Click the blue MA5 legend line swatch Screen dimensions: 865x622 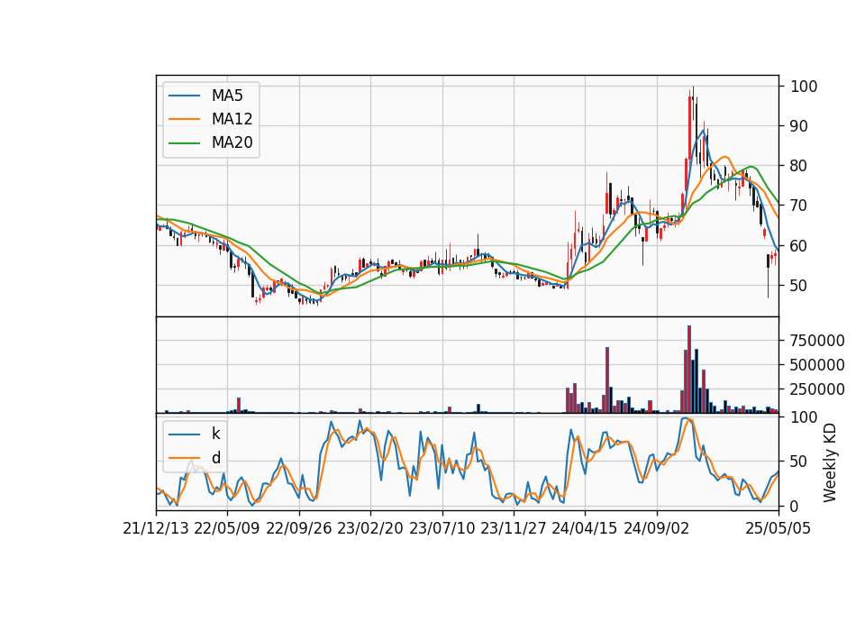[184, 96]
